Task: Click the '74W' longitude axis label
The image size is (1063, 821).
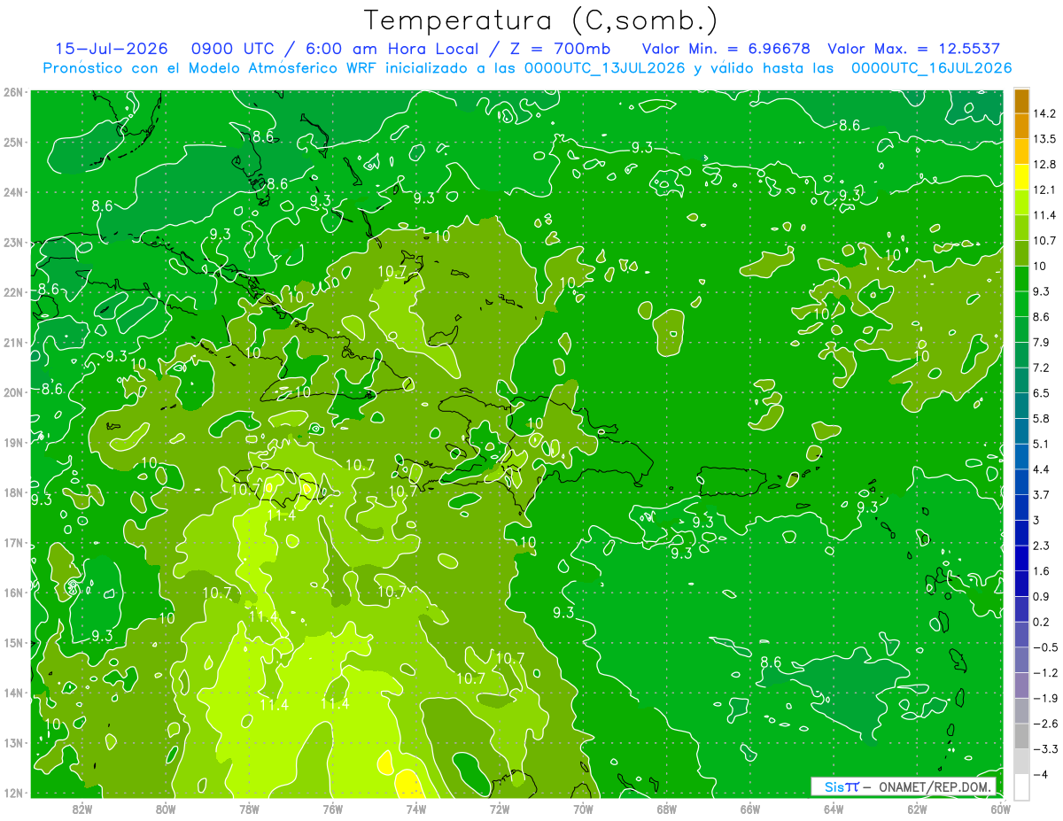Action: point(416,809)
